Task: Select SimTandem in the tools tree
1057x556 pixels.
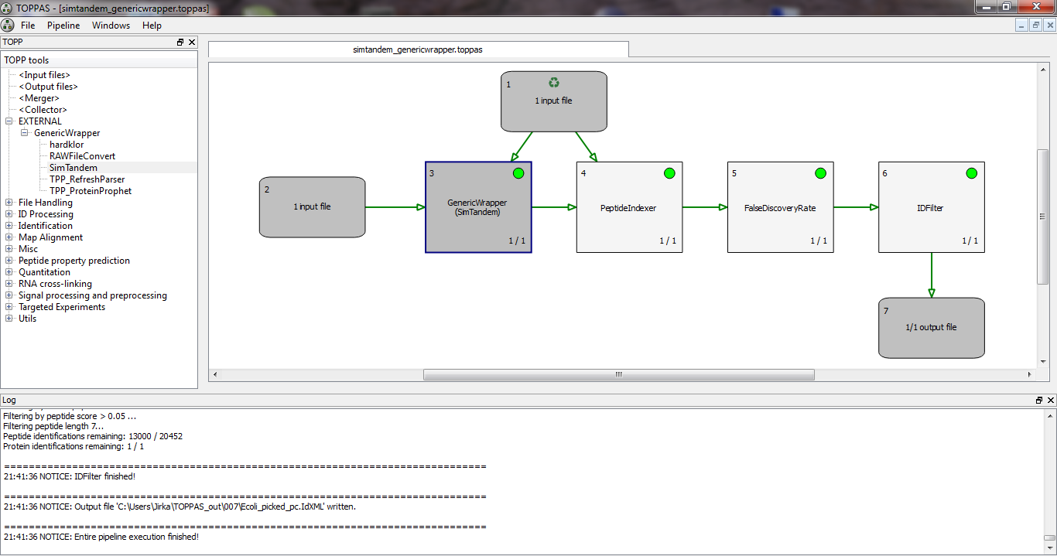Action: [74, 168]
